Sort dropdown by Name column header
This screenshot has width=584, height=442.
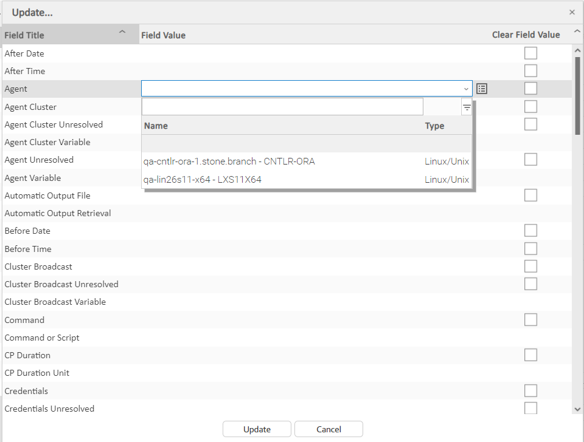point(156,126)
